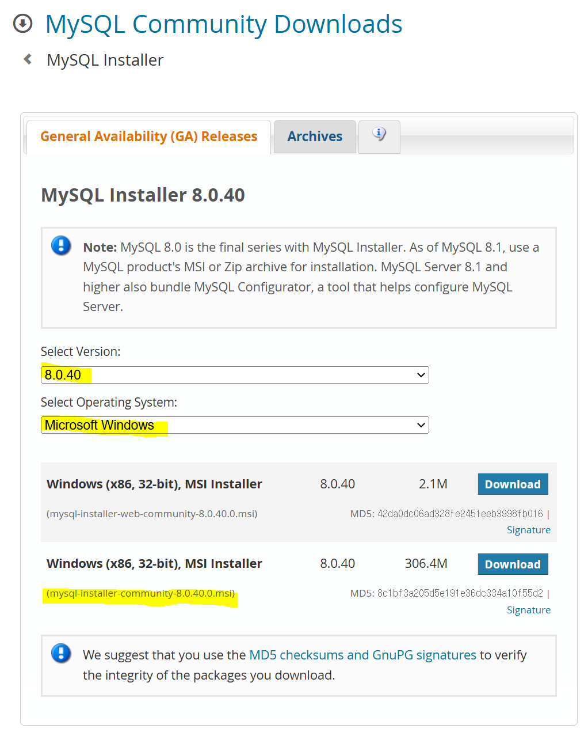Click the MySQL Community Downloads heading link
The height and width of the screenshot is (732, 588).
pos(224,24)
